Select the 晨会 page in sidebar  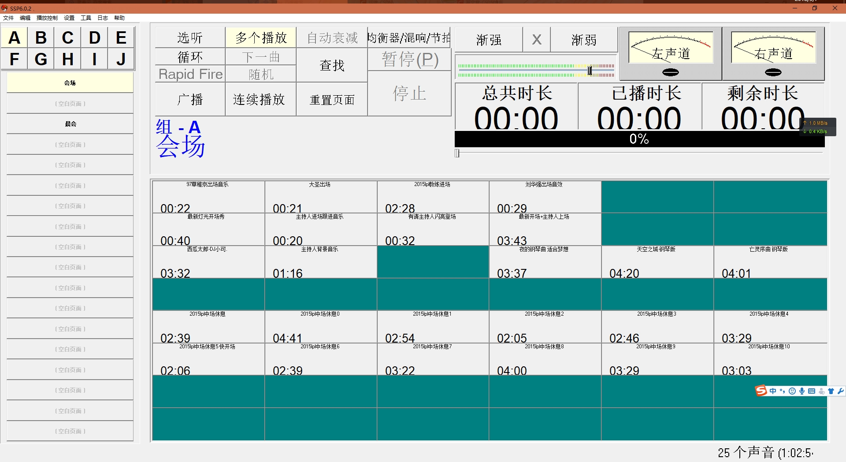click(x=70, y=124)
